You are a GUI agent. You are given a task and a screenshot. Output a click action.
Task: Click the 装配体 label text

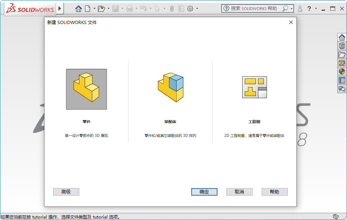coord(170,122)
